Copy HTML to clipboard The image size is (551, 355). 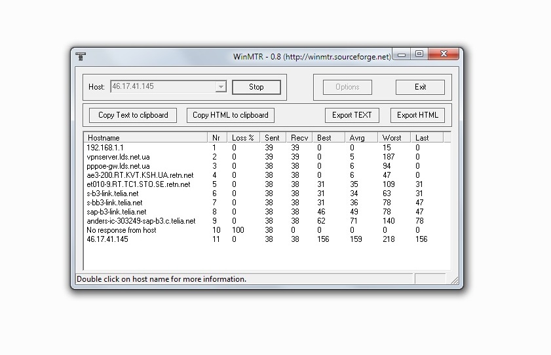point(230,115)
